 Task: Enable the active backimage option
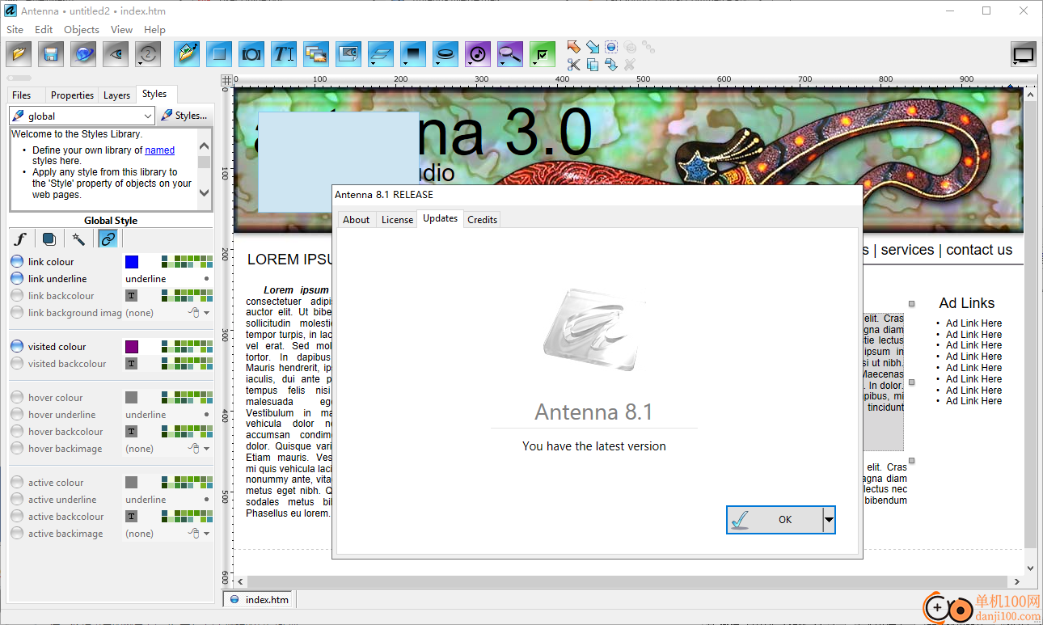point(17,533)
